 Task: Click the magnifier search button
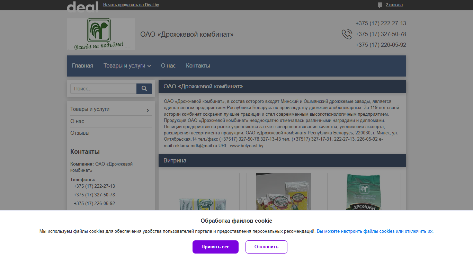coord(144,89)
